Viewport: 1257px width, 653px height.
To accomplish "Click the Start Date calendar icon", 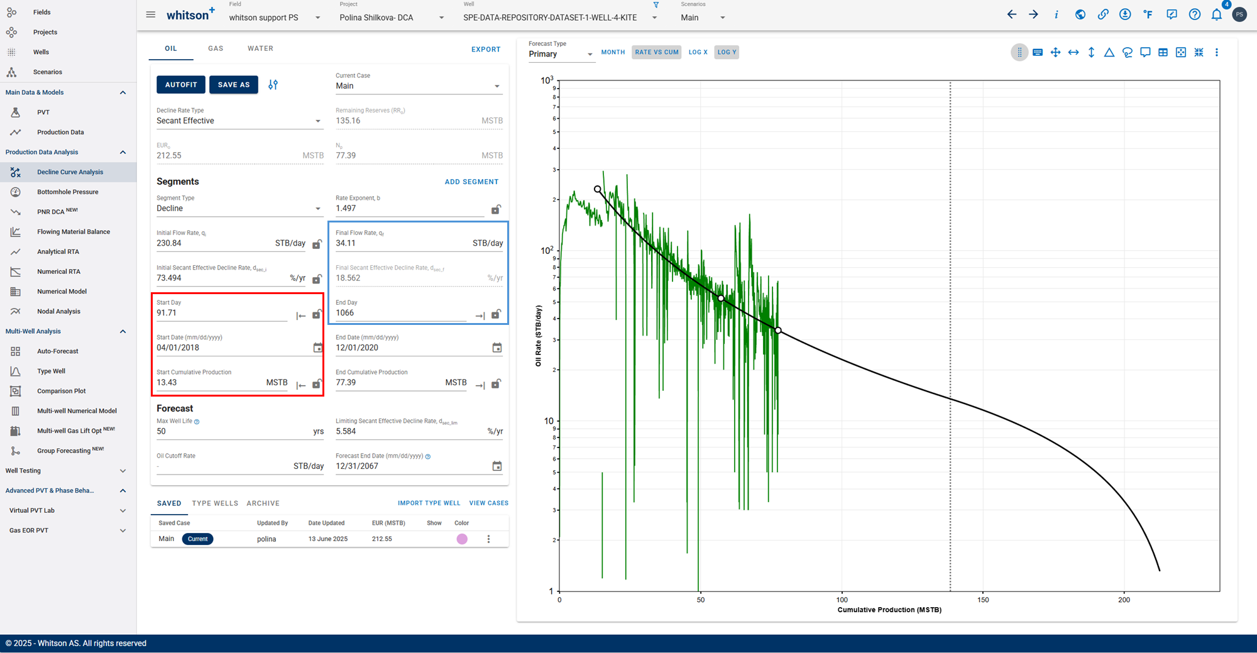I will [x=318, y=348].
